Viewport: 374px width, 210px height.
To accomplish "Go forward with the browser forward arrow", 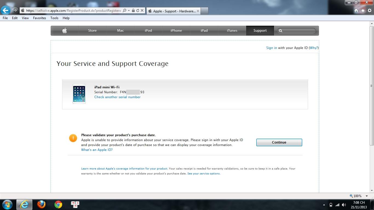I will pyautogui.click(x=15, y=11).
